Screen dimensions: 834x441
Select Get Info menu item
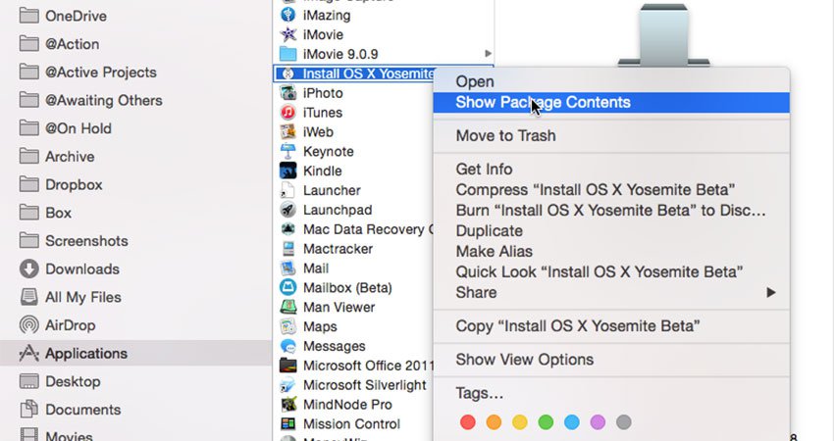[611, 169]
